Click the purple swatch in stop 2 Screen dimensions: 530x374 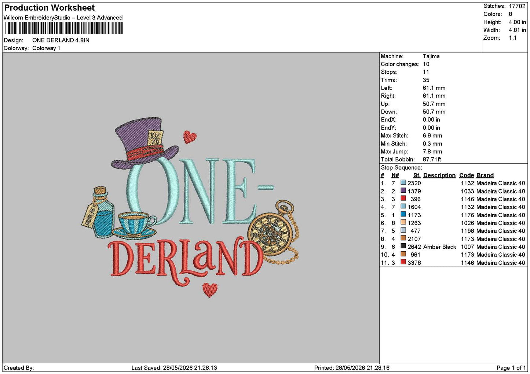tap(403, 191)
